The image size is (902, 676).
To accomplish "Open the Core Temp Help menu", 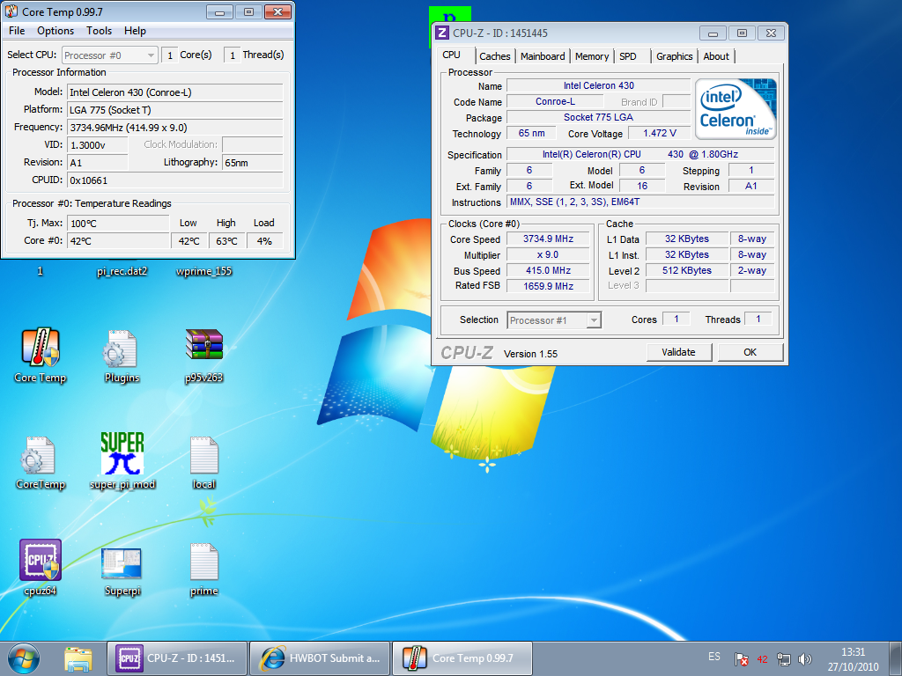I will pos(135,31).
